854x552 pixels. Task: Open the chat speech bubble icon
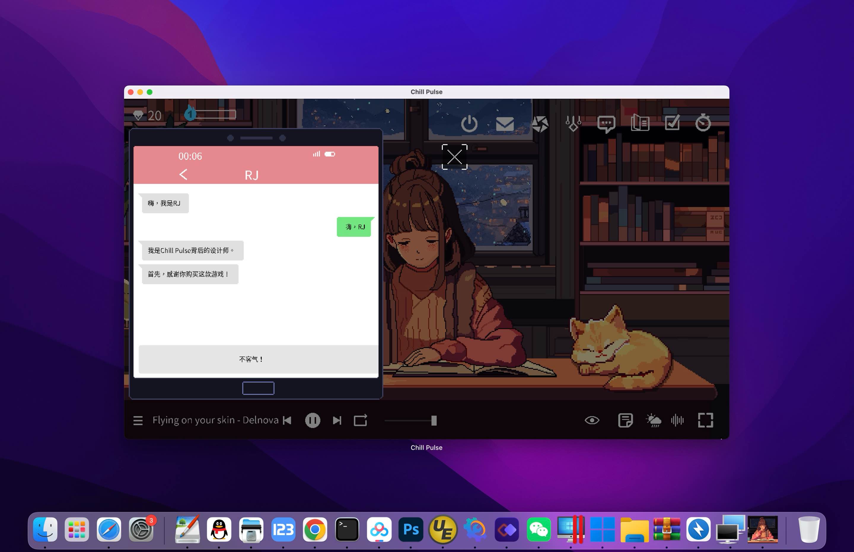pos(606,125)
